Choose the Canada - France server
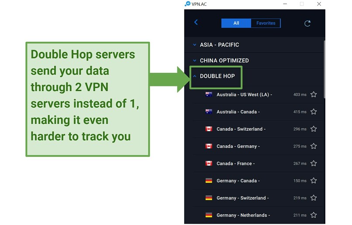Image resolution: width=352 pixels, height=225 pixels. coord(258,164)
